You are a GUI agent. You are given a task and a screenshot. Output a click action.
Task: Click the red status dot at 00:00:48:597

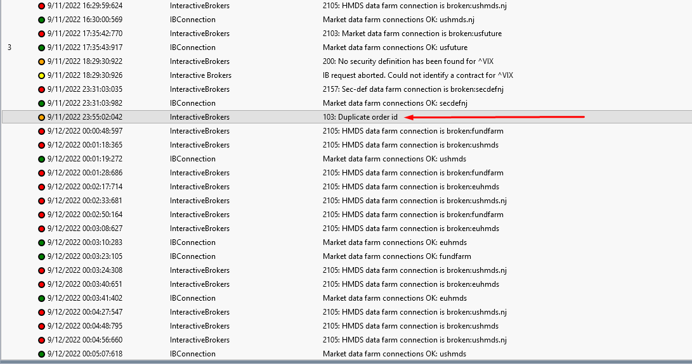point(41,131)
